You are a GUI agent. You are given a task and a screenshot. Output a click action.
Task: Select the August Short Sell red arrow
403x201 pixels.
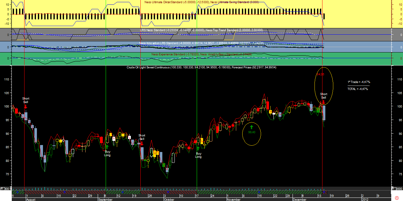click(25, 106)
